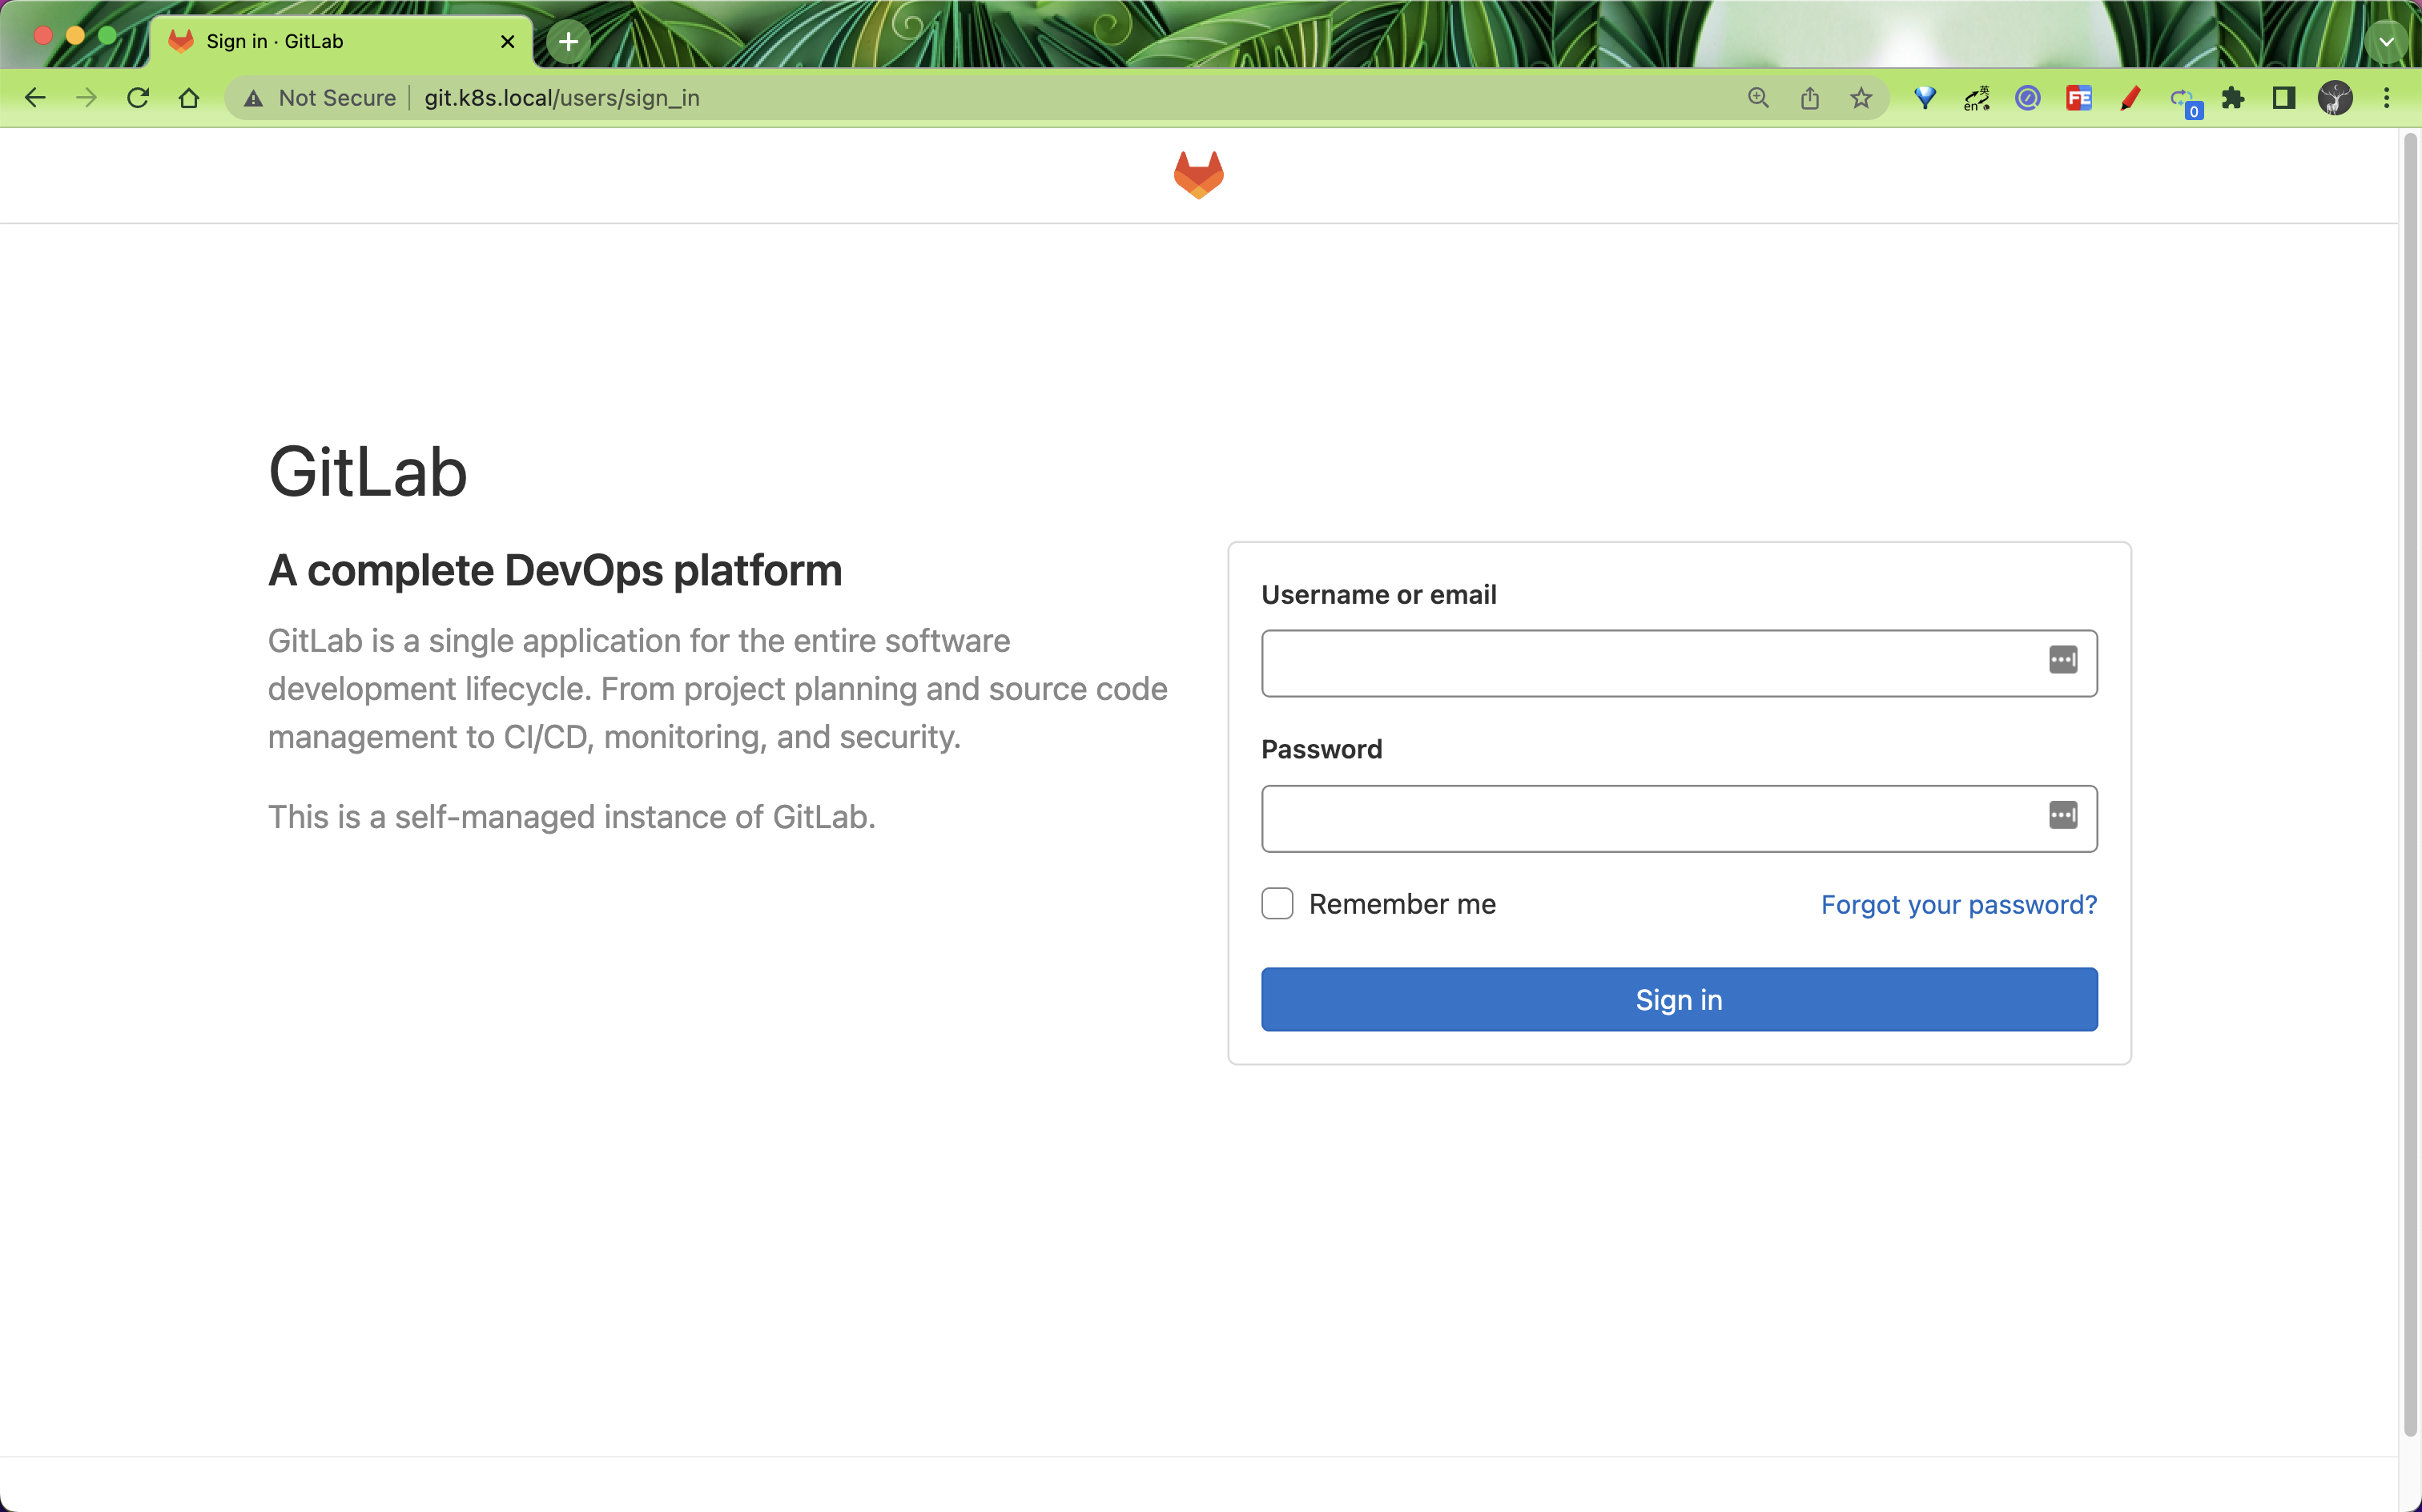Click the blue circular extension icon
Image resolution: width=2422 pixels, height=1512 pixels.
2027,98
